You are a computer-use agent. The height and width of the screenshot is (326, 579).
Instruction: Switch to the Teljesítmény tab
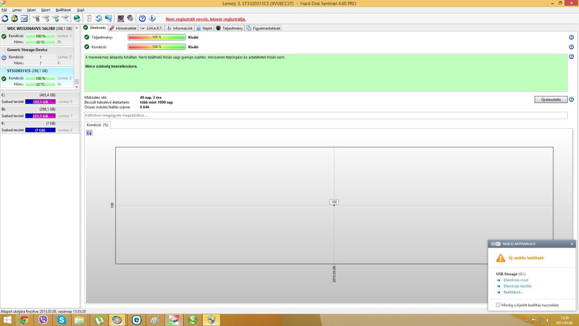[x=230, y=28]
